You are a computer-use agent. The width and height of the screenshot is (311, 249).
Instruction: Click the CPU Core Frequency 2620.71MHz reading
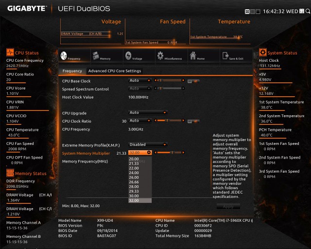pyautogui.click(x=17, y=66)
